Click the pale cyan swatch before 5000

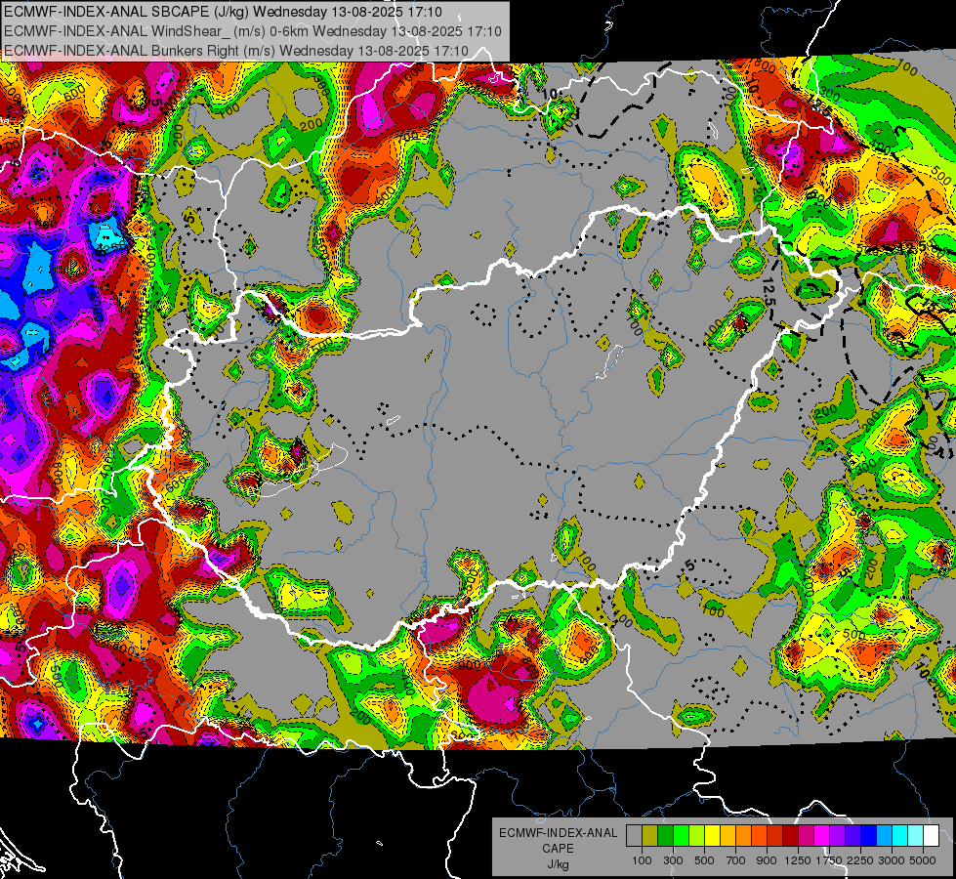tap(916, 836)
